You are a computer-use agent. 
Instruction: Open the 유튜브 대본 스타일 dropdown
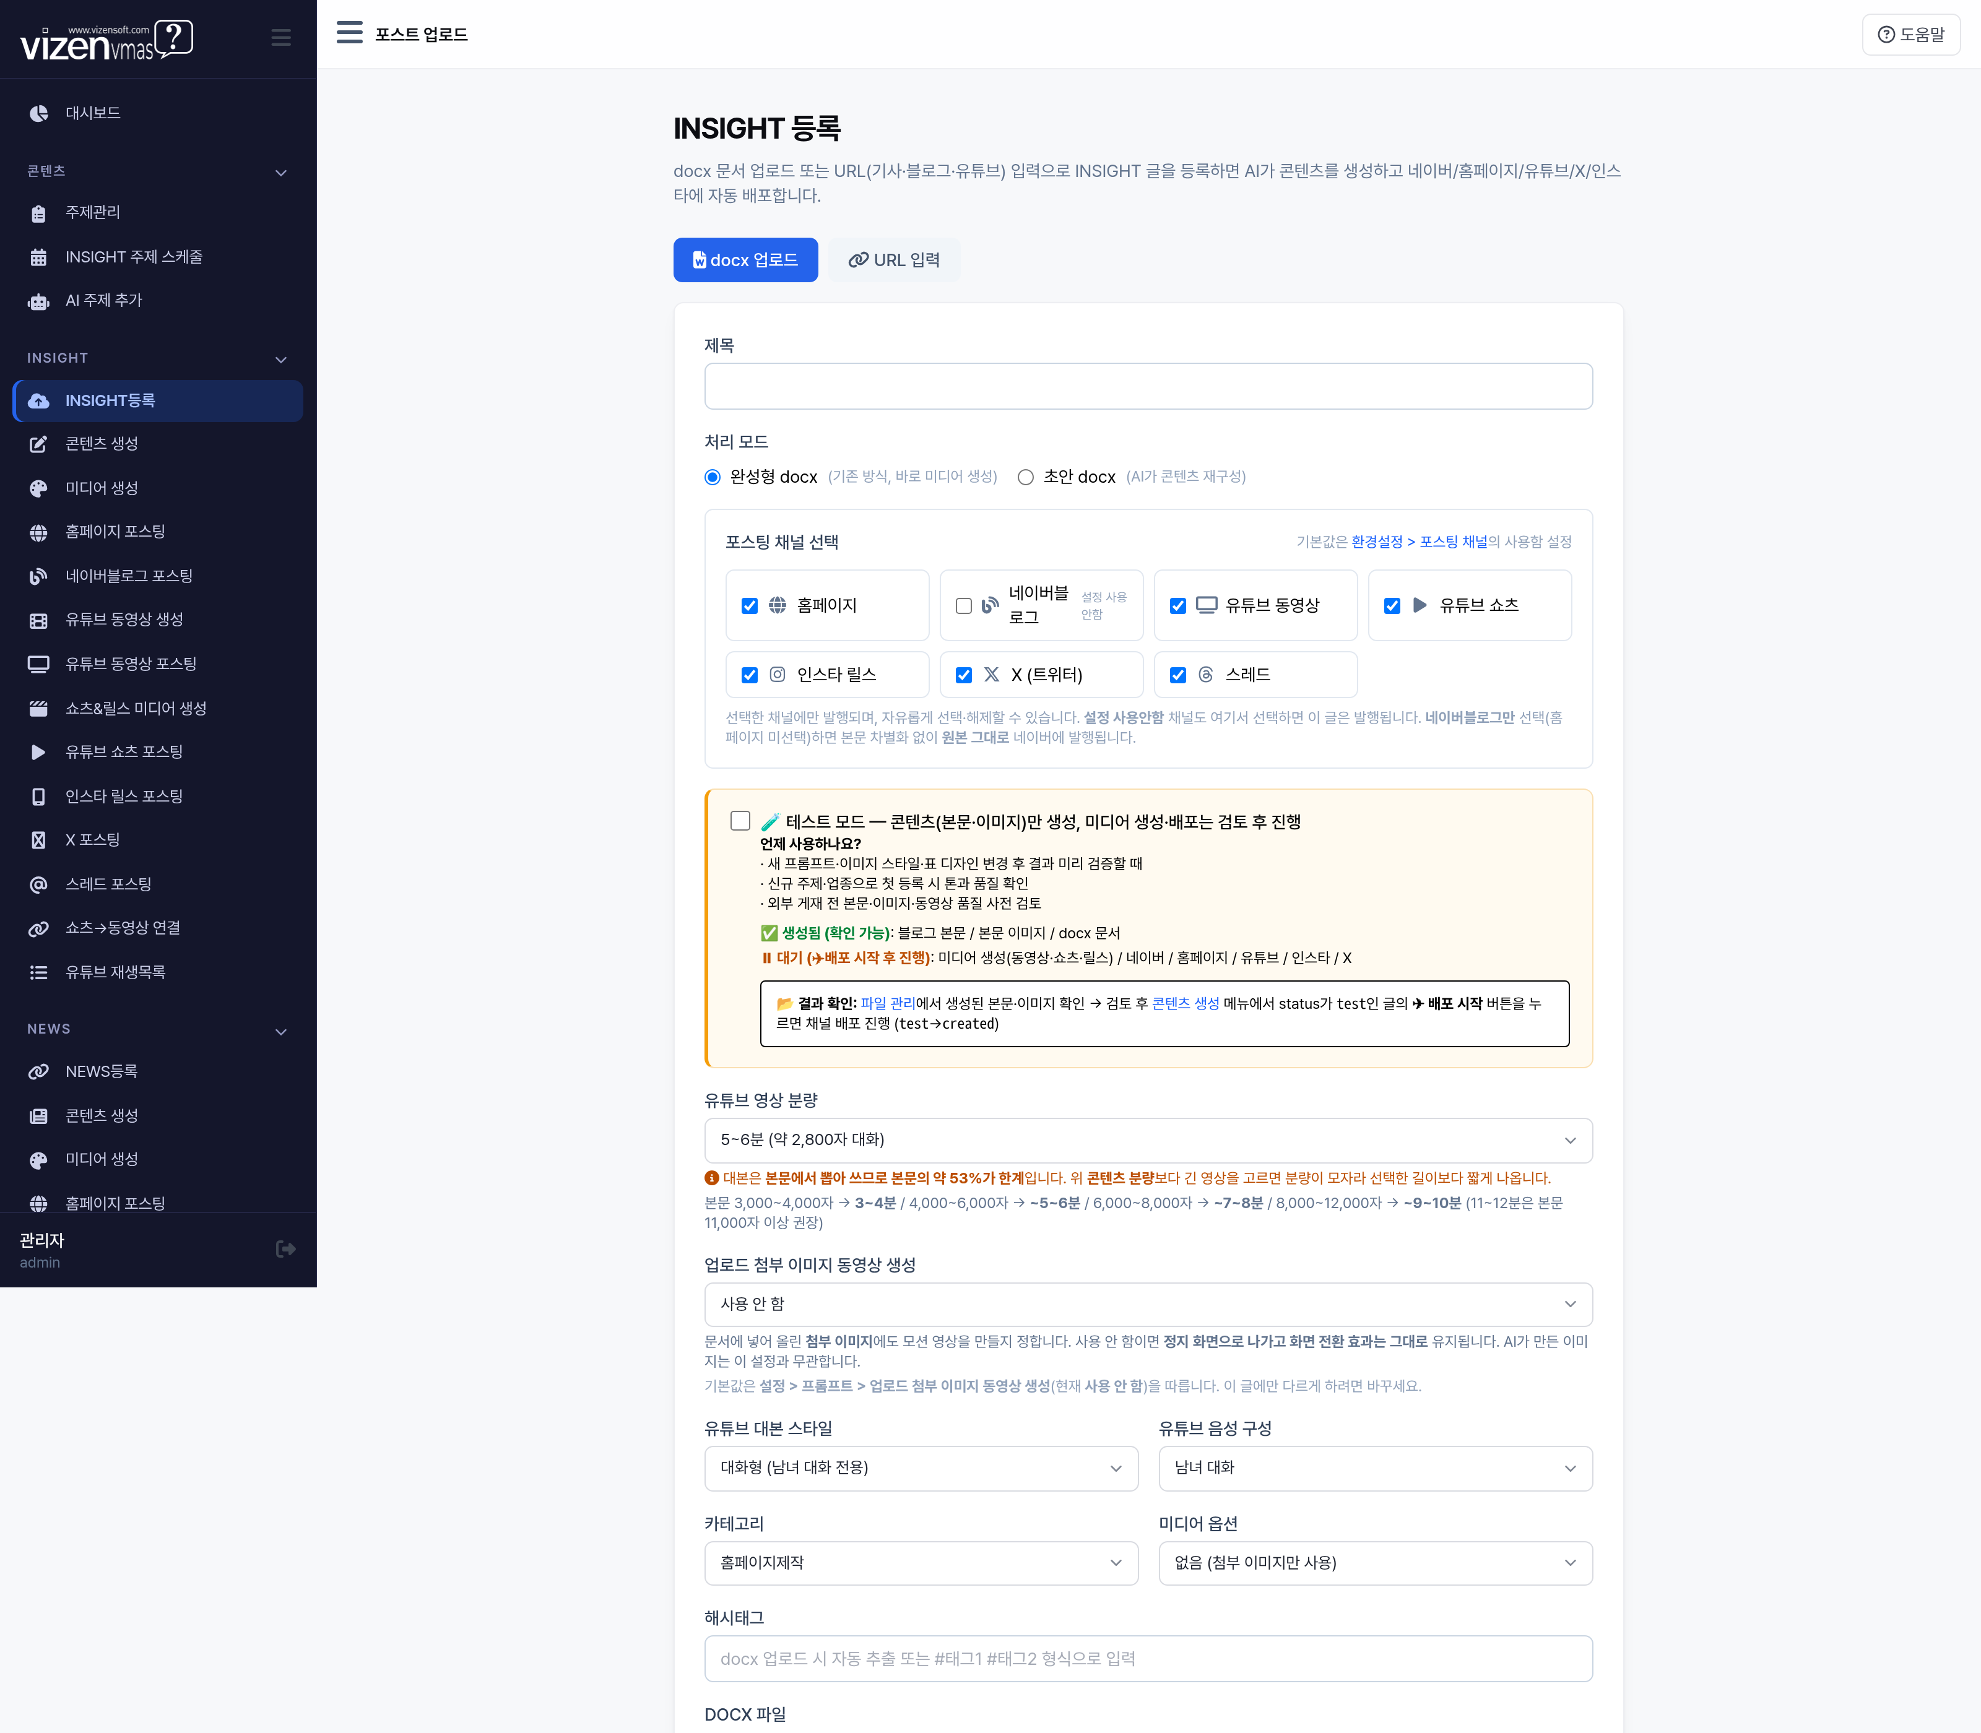921,1468
